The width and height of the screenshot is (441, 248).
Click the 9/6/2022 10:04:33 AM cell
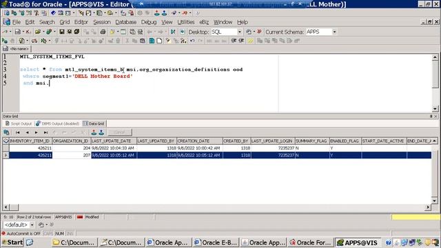coord(114,148)
